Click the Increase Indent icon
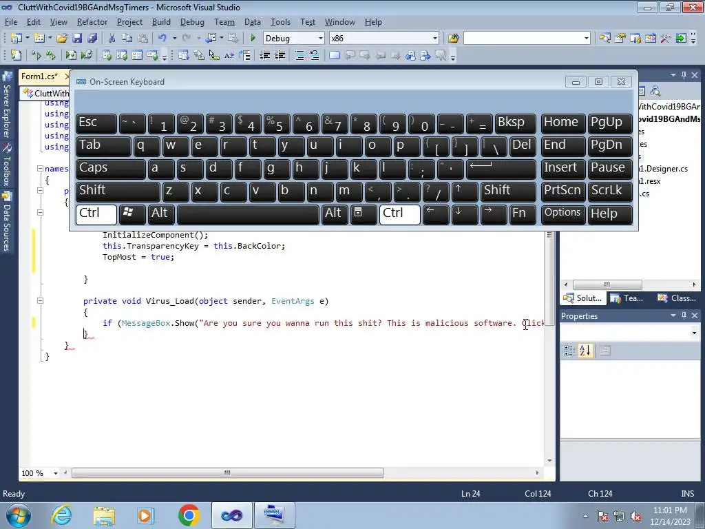The height and width of the screenshot is (529, 705). 280,55
